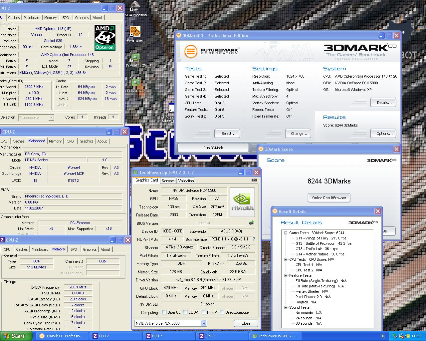Open the SPD tab in the CPU-Z Memory window
Image resolution: width=426 pixels, height=341 pixels.
74,249
